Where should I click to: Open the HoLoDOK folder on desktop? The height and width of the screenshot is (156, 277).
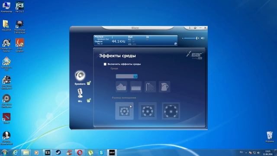[6, 26]
